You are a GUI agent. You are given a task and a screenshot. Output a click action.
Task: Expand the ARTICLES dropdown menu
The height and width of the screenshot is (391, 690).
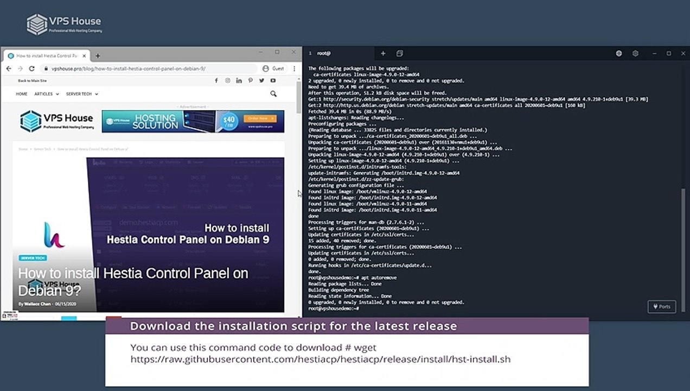point(47,94)
